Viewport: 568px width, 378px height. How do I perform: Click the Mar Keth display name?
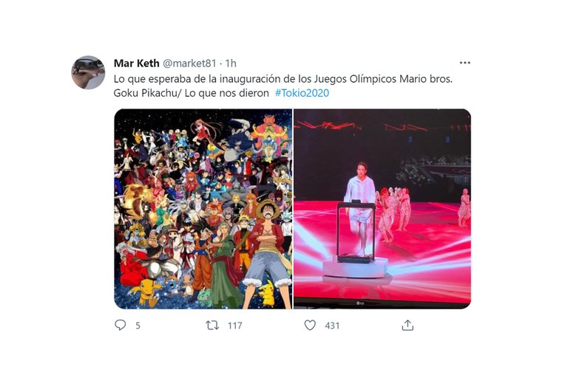(x=136, y=63)
